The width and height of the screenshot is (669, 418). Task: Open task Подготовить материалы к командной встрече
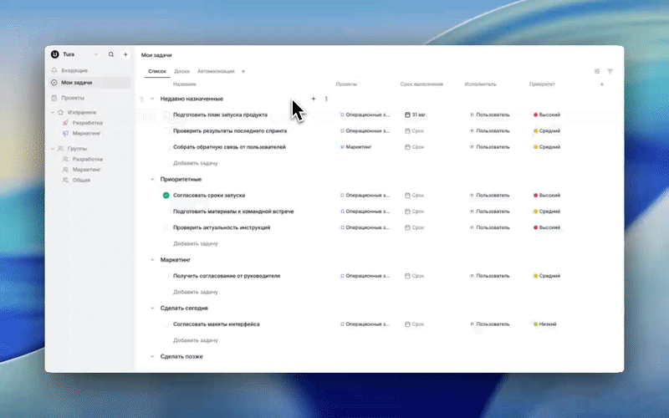click(233, 212)
